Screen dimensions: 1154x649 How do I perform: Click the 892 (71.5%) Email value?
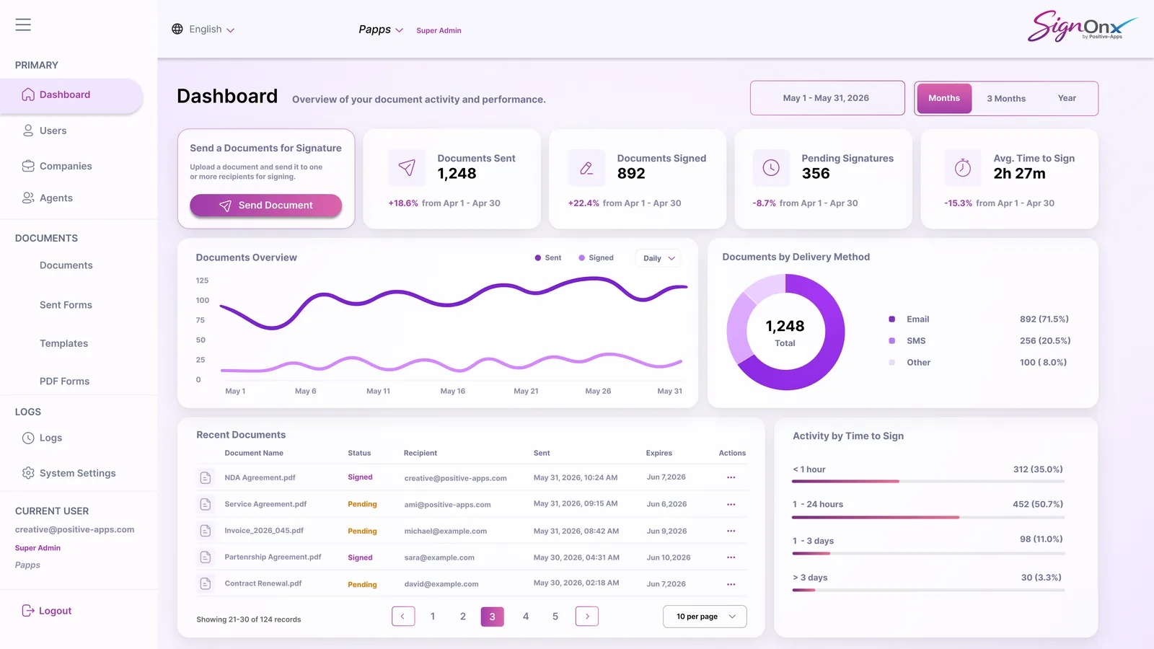(1044, 319)
